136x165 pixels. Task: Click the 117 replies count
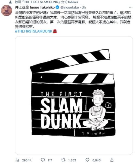click(50, 160)
